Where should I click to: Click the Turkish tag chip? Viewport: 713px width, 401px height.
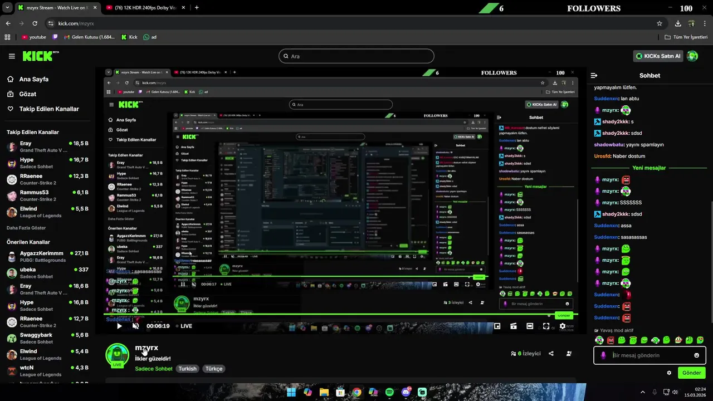pyautogui.click(x=187, y=369)
